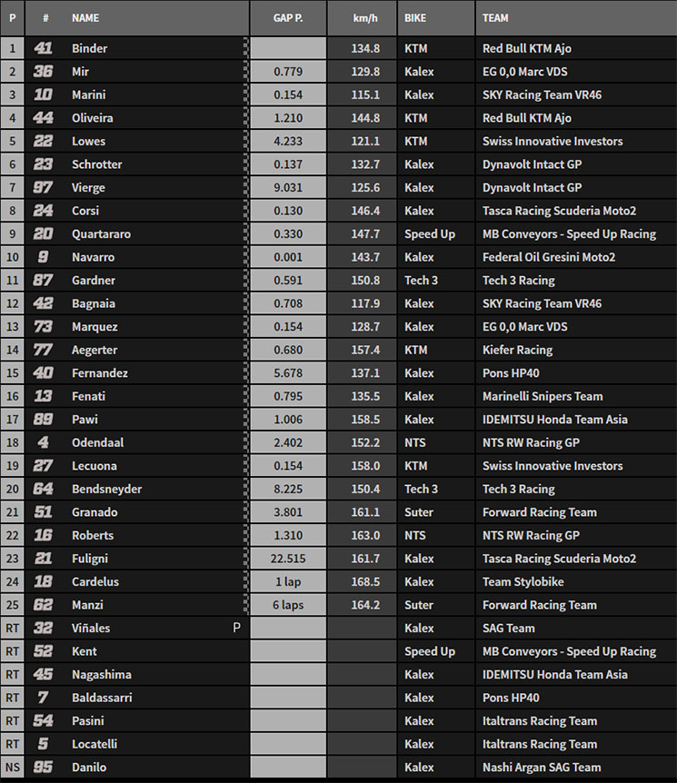Screen dimensions: 677x783
Task: Click rider name Granado
Action: pyautogui.click(x=95, y=512)
